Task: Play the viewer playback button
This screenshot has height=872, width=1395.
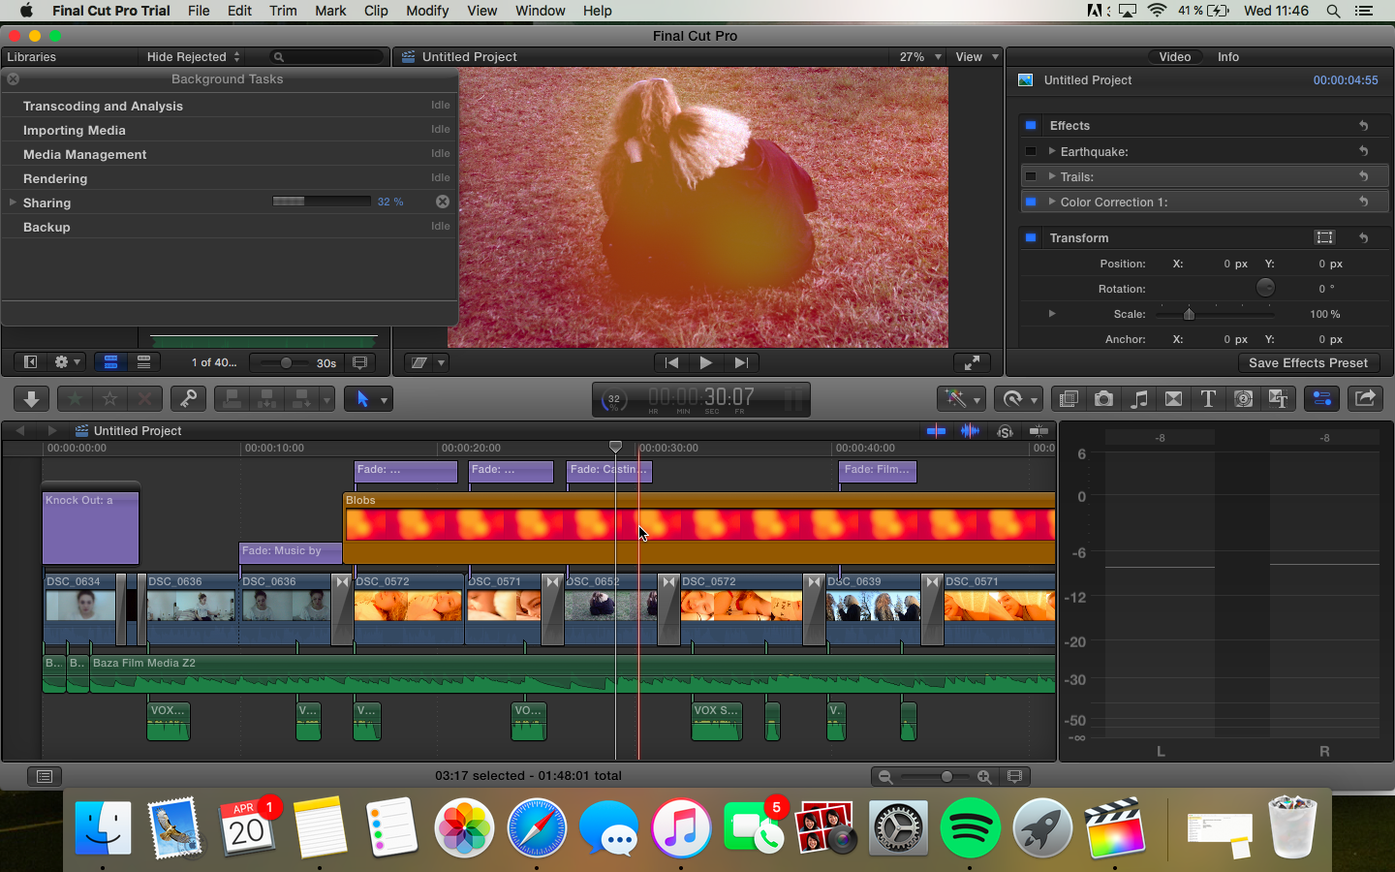Action: pos(706,362)
